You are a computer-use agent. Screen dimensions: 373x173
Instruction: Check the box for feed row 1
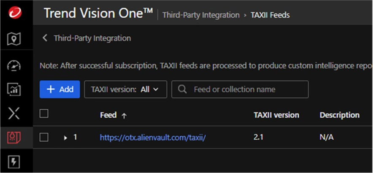point(44,137)
